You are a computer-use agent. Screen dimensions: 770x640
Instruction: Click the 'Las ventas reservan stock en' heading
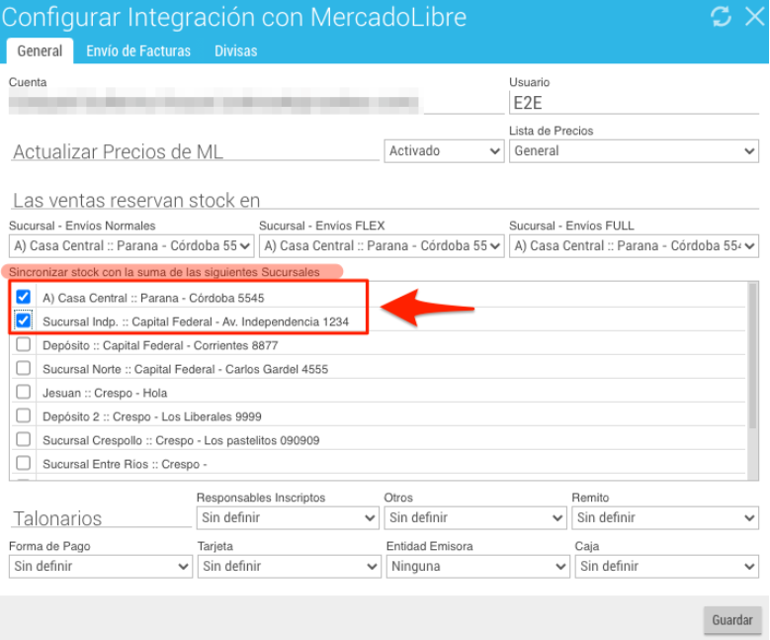[136, 201]
